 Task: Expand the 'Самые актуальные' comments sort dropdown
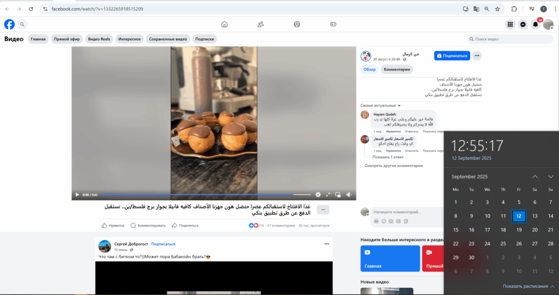click(x=380, y=105)
